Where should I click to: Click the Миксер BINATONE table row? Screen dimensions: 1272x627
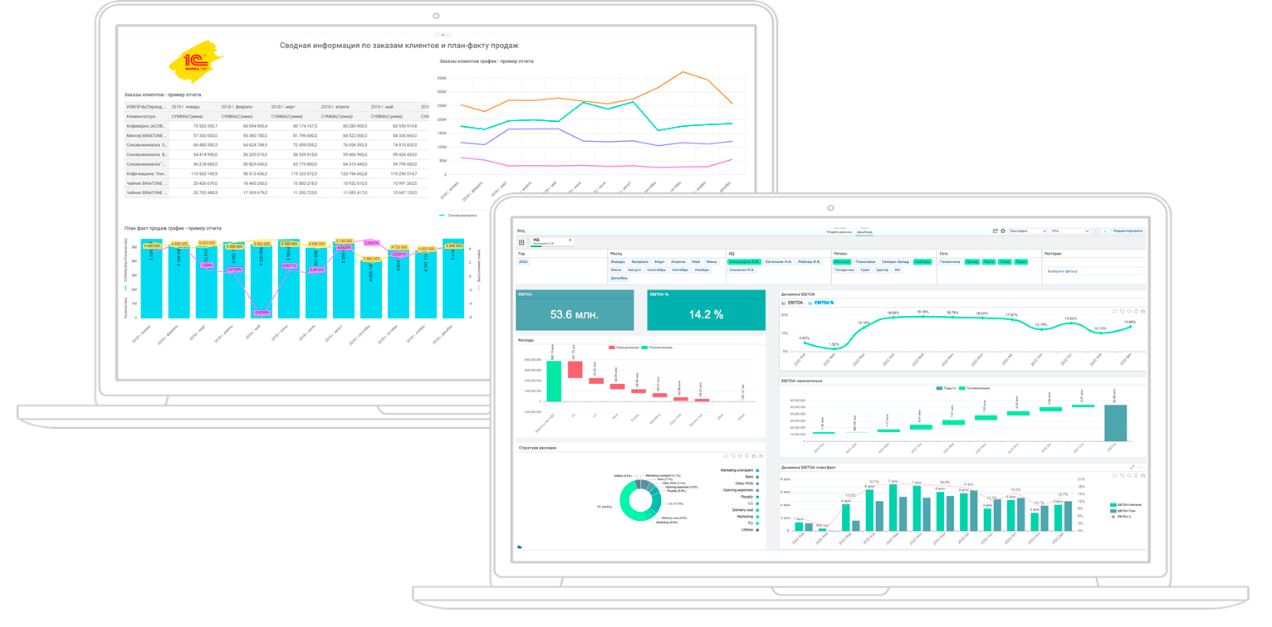click(276, 135)
